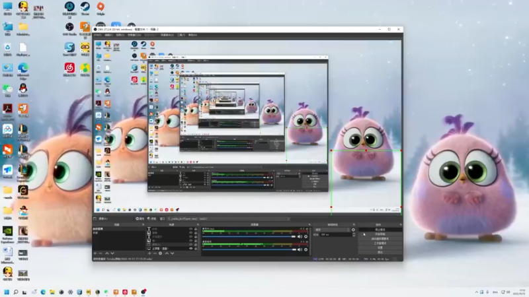This screenshot has height=297, width=529.
Task: Click 工作室模式 (Studio Mode) button
Action: point(380,243)
